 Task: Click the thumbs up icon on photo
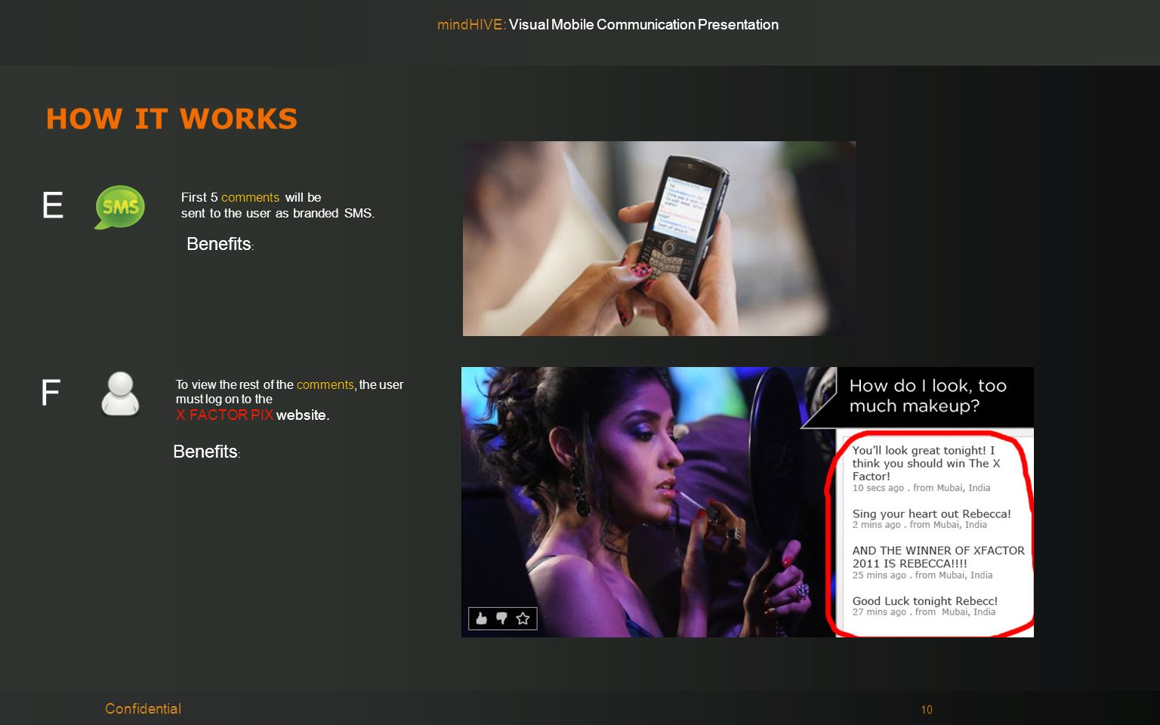pos(481,619)
